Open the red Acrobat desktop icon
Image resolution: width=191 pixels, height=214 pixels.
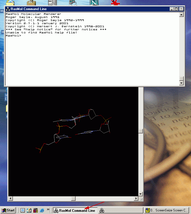point(115,3)
